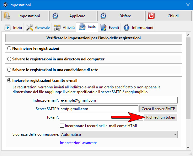
Task: Click into the Token input field
Action: (x=101, y=117)
